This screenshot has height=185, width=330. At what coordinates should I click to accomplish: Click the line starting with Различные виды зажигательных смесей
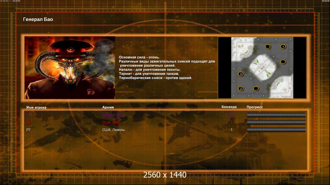[x=167, y=61]
